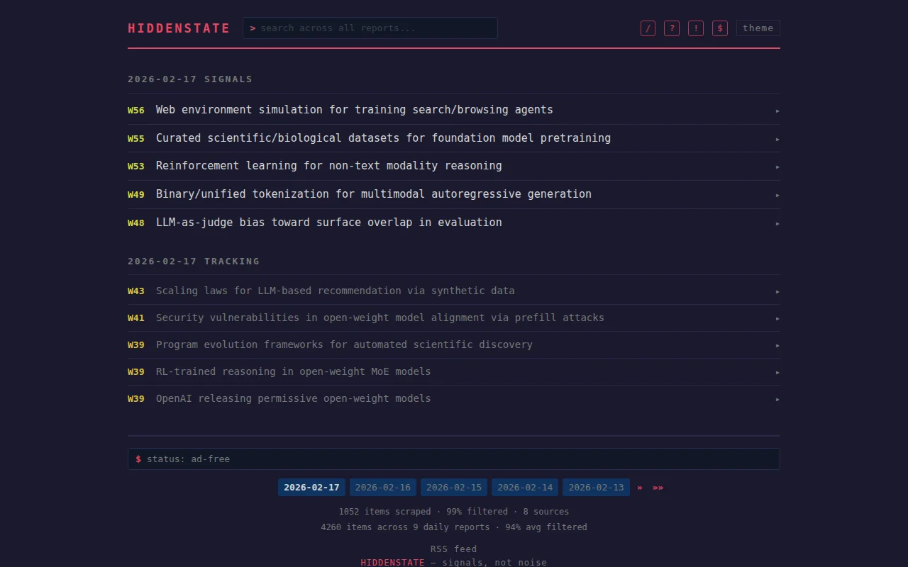Focus the search across all reports field
908x567 pixels.
click(370, 28)
